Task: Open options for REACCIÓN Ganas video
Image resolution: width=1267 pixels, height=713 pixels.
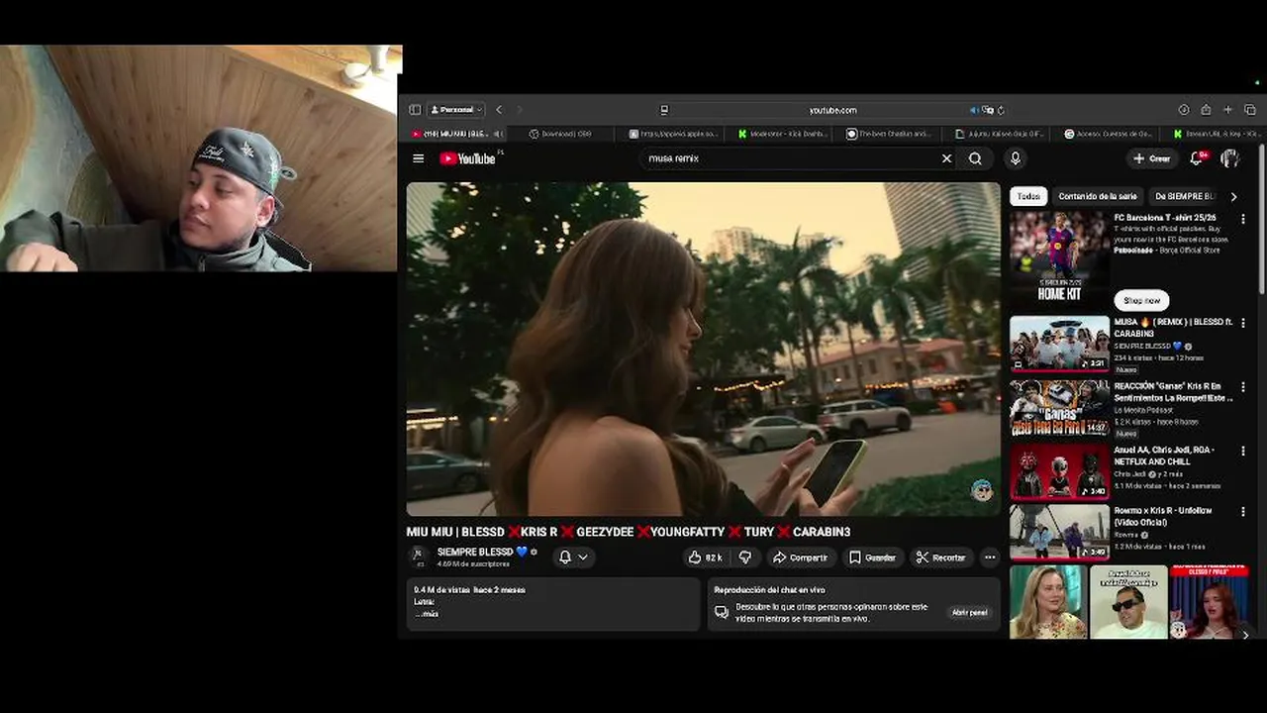Action: point(1243,387)
